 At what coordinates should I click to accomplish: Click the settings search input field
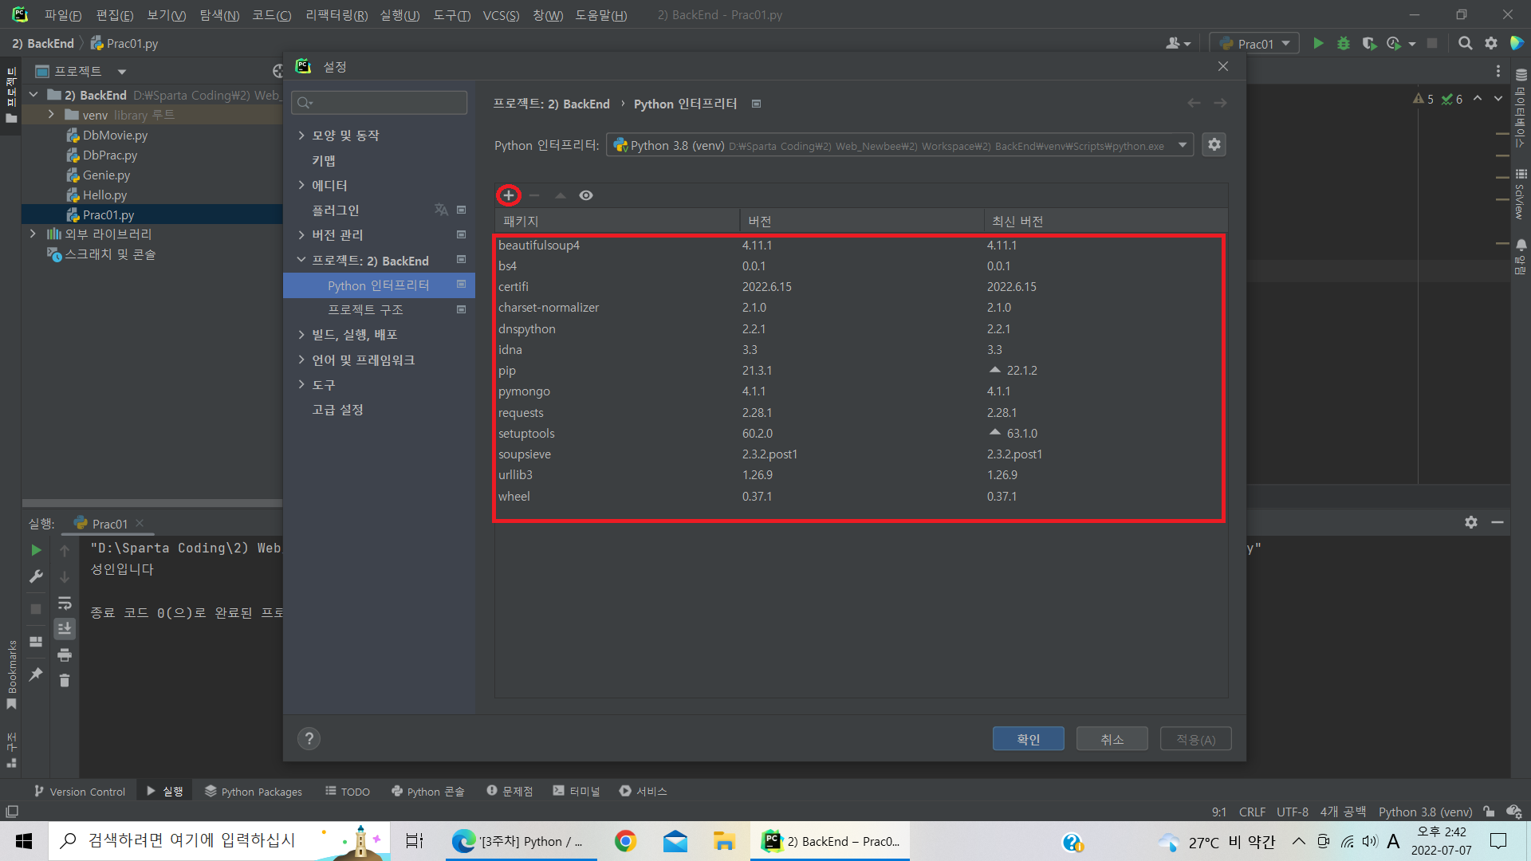(387, 103)
